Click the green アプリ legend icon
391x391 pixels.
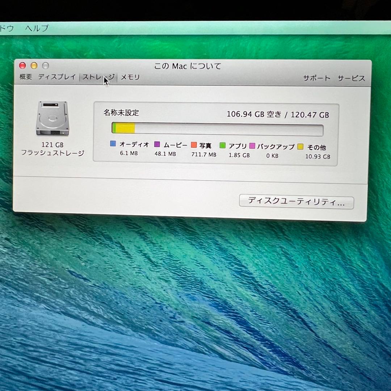(222, 144)
